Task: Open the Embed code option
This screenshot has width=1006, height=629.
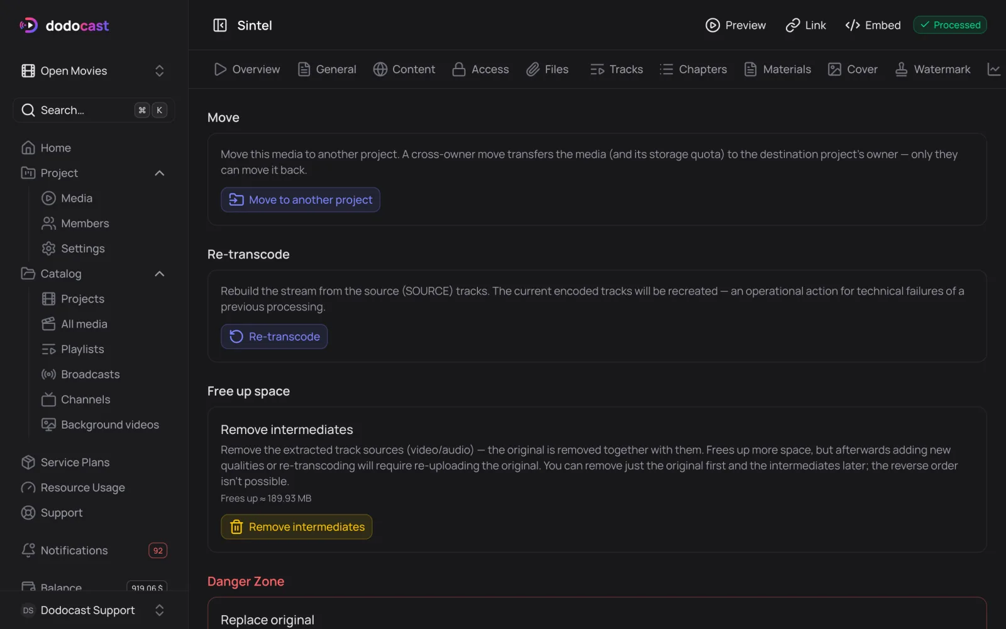Action: 873,25
